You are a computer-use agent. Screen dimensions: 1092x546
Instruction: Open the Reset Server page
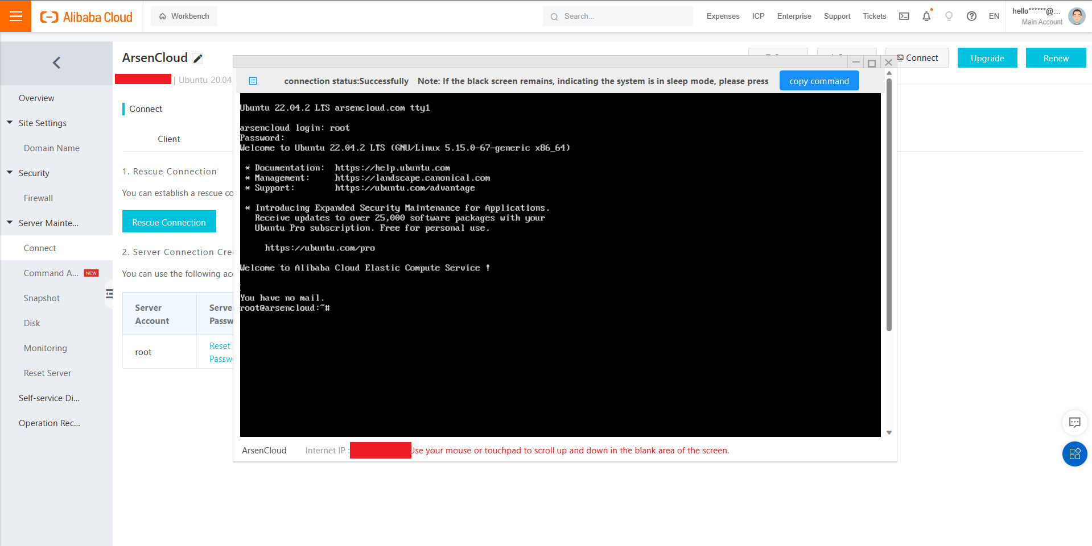47,373
